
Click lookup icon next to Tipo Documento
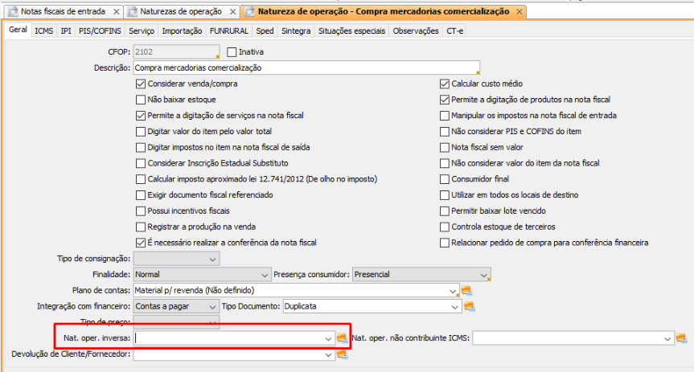[x=470, y=306]
